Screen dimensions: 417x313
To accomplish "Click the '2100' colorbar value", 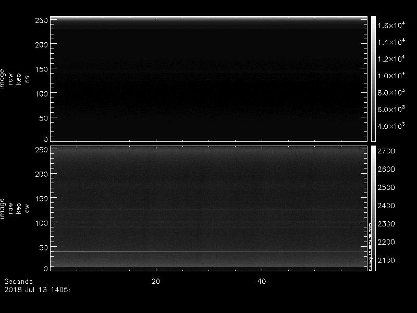I will [x=386, y=260].
